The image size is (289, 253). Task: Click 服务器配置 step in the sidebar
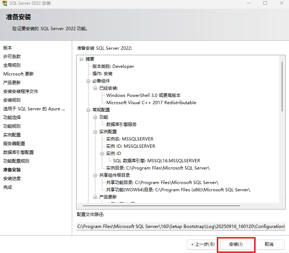tap(14, 144)
